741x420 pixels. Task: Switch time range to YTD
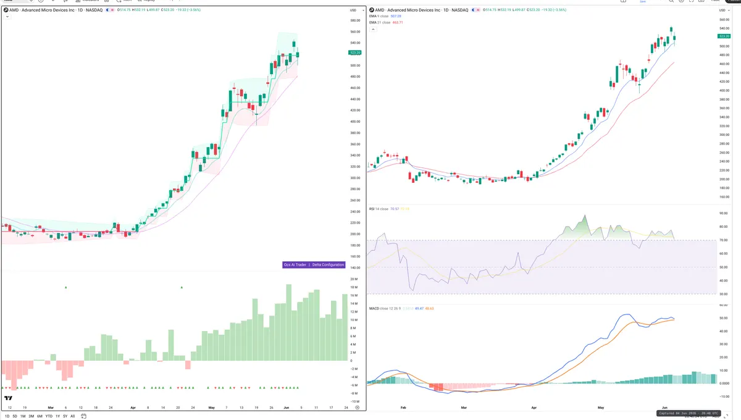(49, 416)
